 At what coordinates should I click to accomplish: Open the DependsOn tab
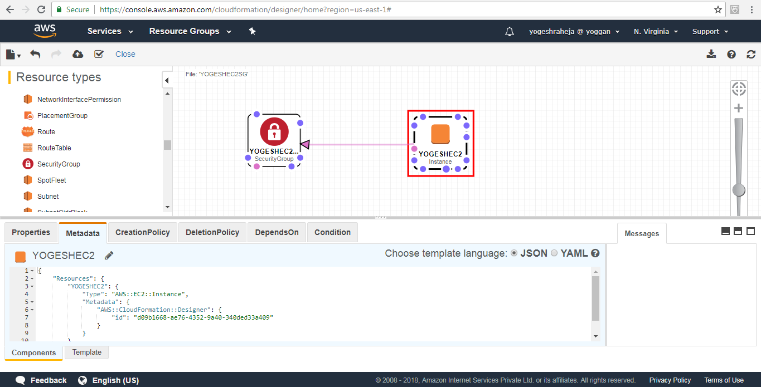[277, 233]
